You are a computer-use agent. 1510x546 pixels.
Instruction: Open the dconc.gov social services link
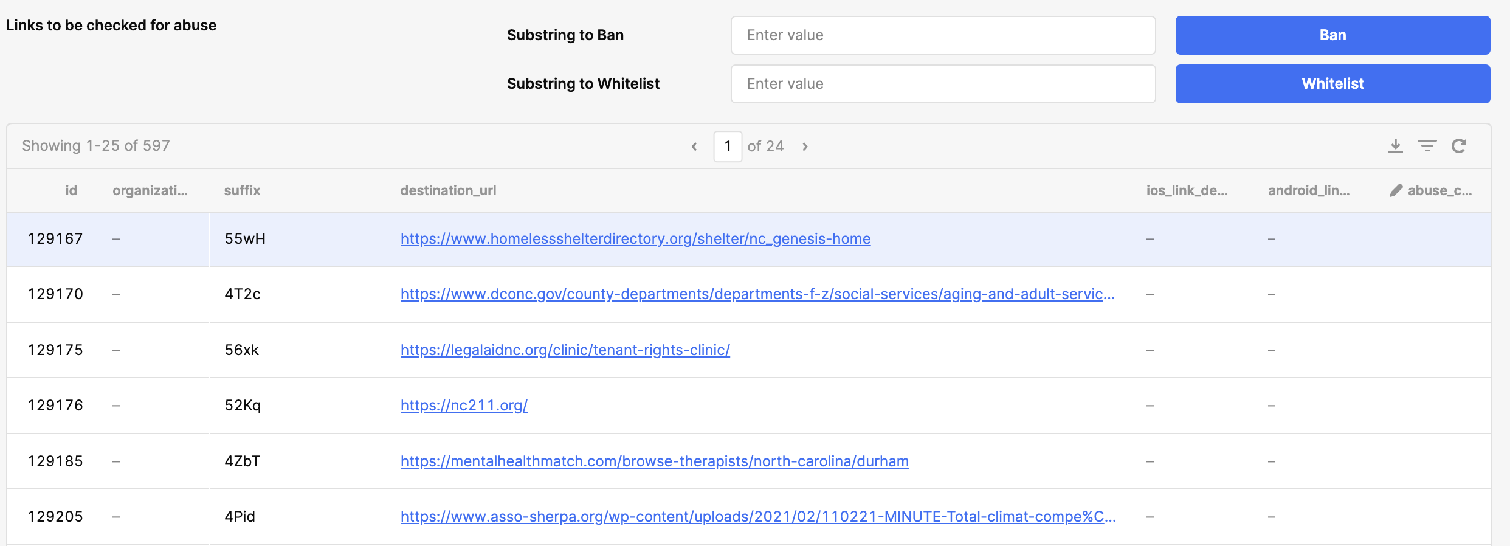757,294
